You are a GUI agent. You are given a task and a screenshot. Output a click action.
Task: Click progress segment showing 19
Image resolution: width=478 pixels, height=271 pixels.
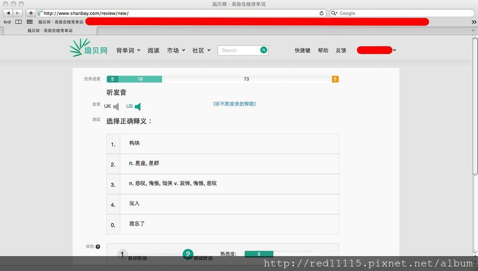point(140,79)
